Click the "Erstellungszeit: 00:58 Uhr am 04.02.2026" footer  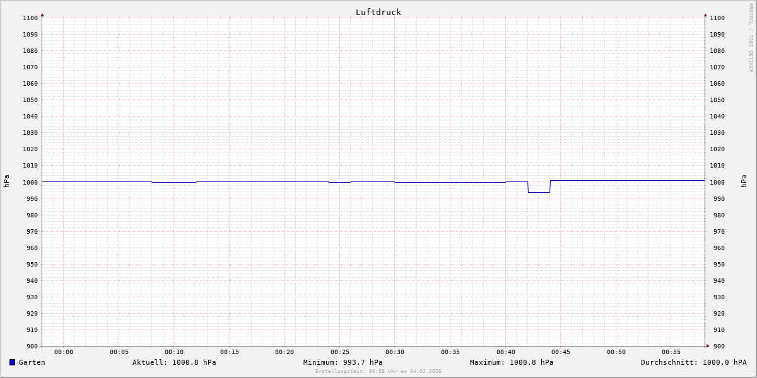(378, 371)
